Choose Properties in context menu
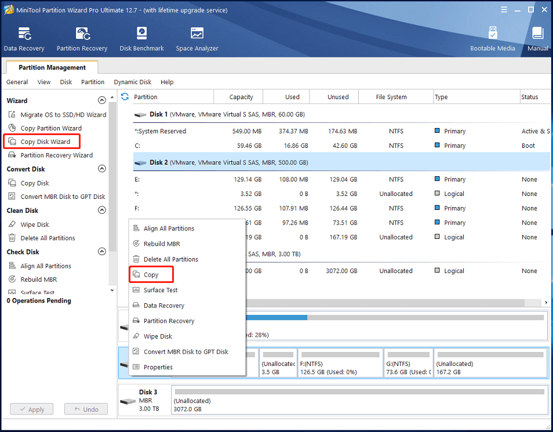 187,367
